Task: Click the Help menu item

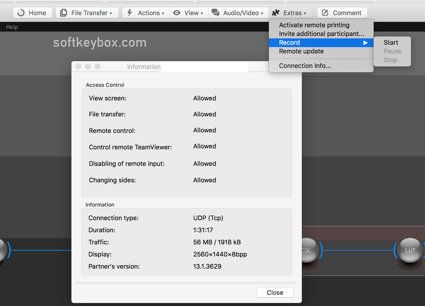Action: [11, 27]
